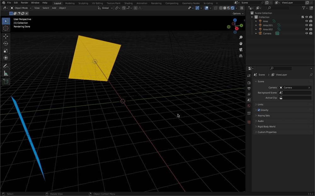Image resolution: width=315 pixels, height=196 pixels.
Task: Open the Texture properties tab
Action: tap(249, 122)
